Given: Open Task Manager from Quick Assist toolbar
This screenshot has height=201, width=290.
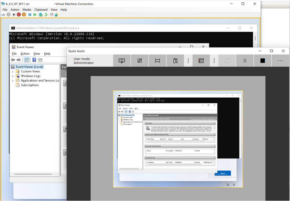Looking at the screenshot, I should (x=201, y=61).
